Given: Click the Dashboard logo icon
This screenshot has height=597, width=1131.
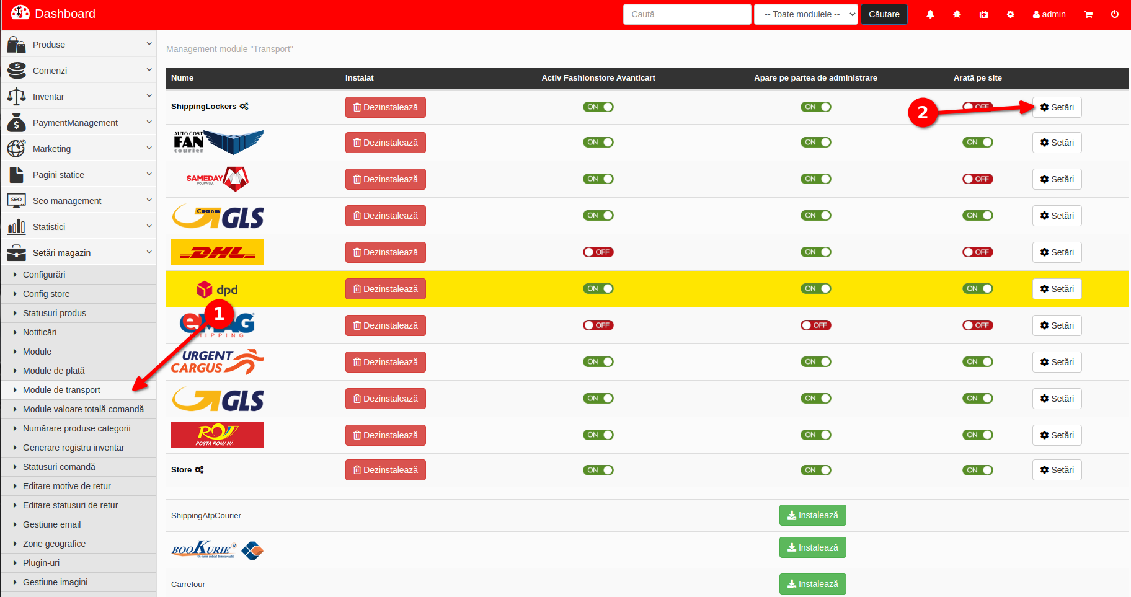Looking at the screenshot, I should (x=20, y=13).
